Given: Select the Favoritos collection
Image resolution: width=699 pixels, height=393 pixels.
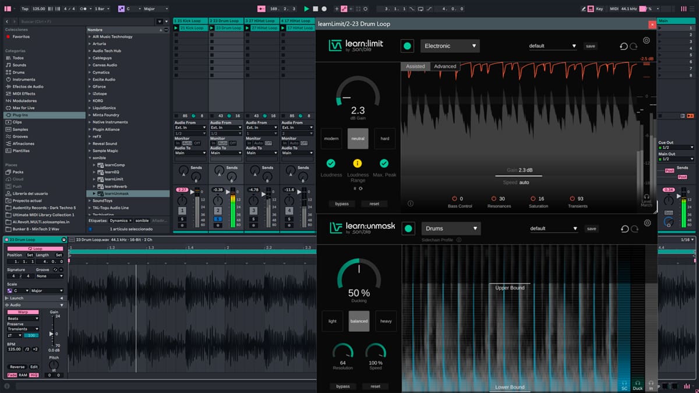Looking at the screenshot, I should (21, 37).
